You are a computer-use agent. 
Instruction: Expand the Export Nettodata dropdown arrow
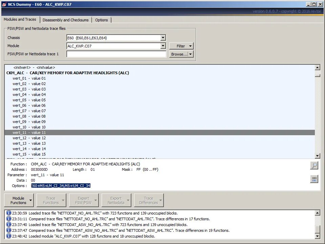(128, 200)
